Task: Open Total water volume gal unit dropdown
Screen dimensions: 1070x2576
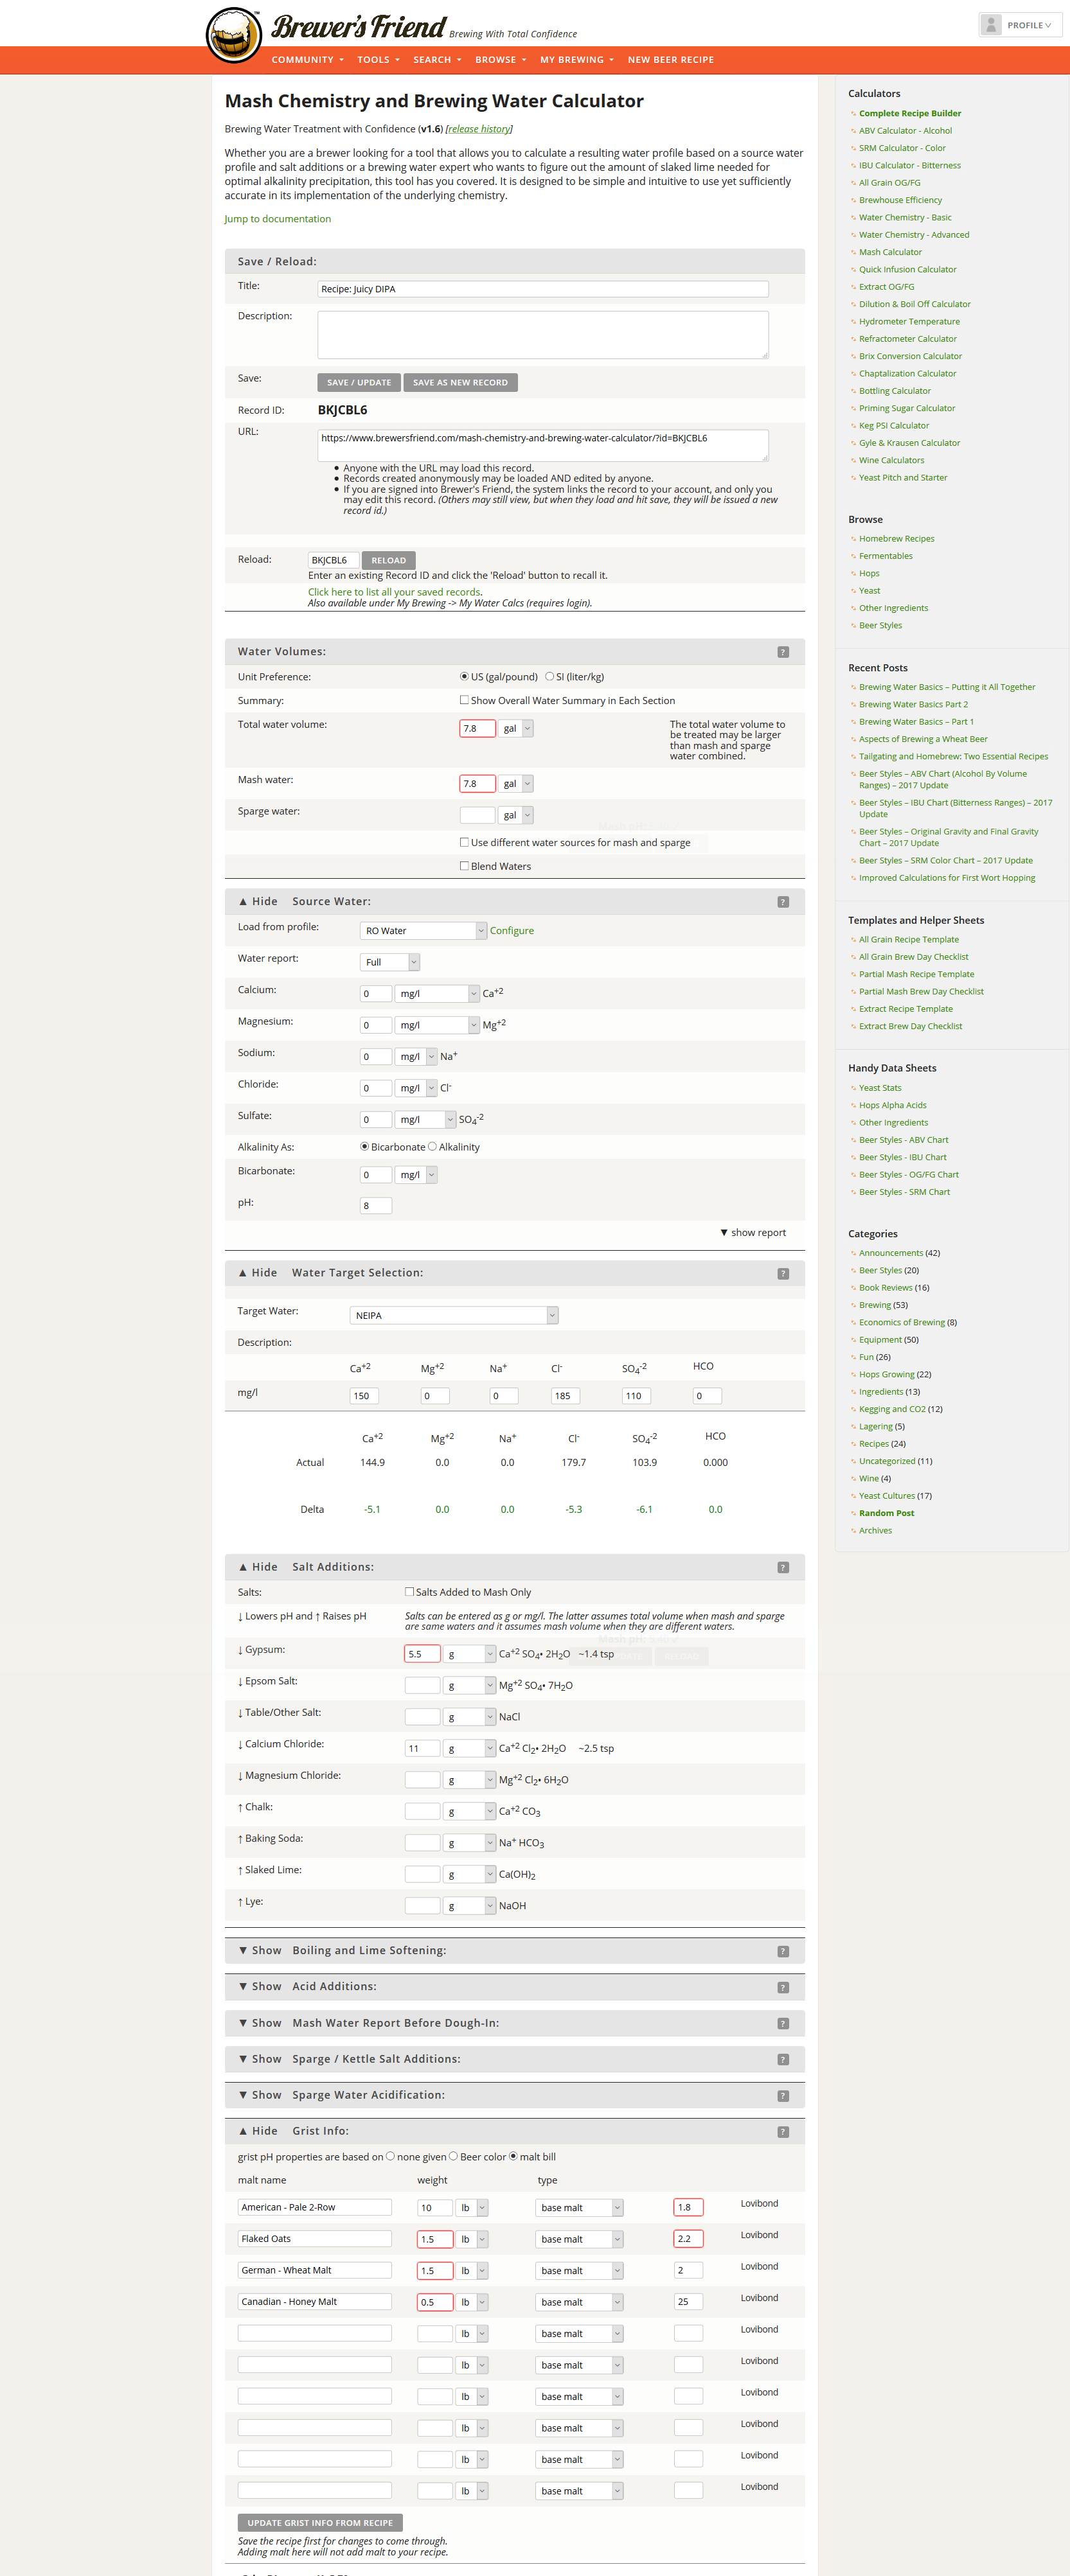Action: tap(515, 728)
